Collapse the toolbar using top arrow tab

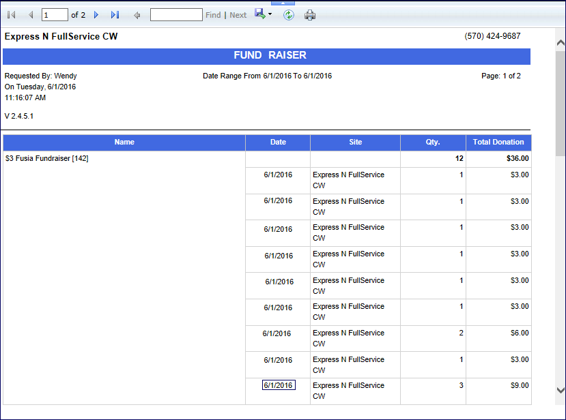pos(283,3)
